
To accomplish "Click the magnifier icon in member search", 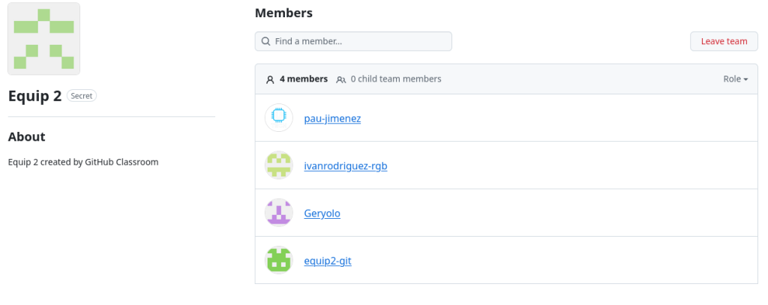I will tap(266, 41).
